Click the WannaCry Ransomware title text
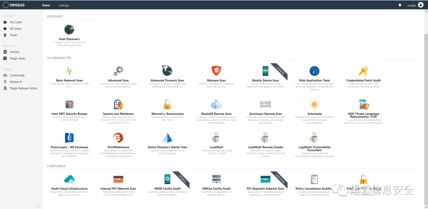Image resolution: width=428 pixels, height=209 pixels. coord(167,114)
